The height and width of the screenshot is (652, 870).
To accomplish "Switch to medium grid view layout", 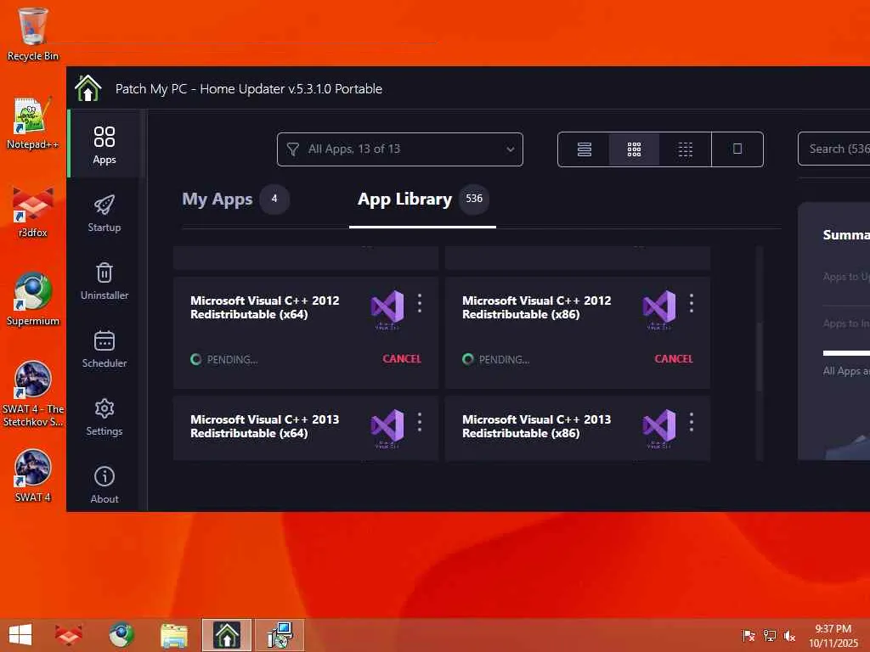I will (634, 149).
